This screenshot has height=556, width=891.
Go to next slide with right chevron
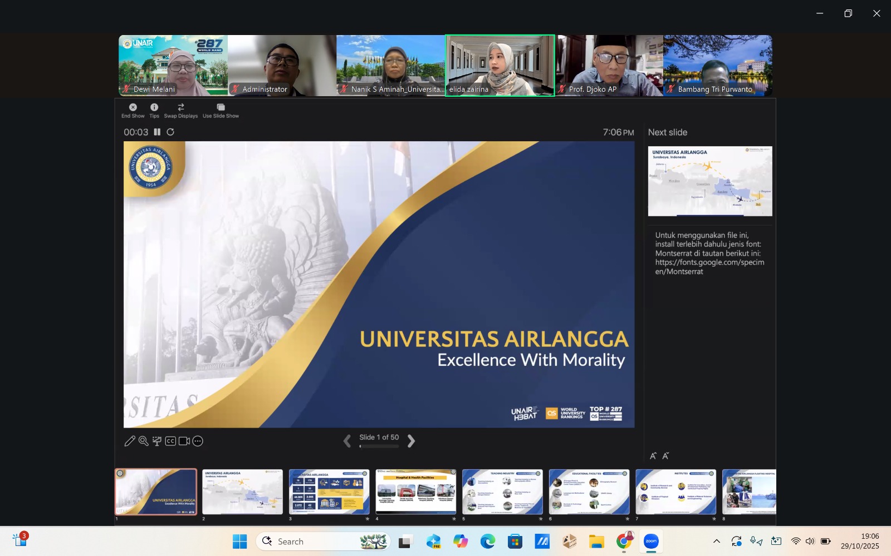click(x=411, y=441)
